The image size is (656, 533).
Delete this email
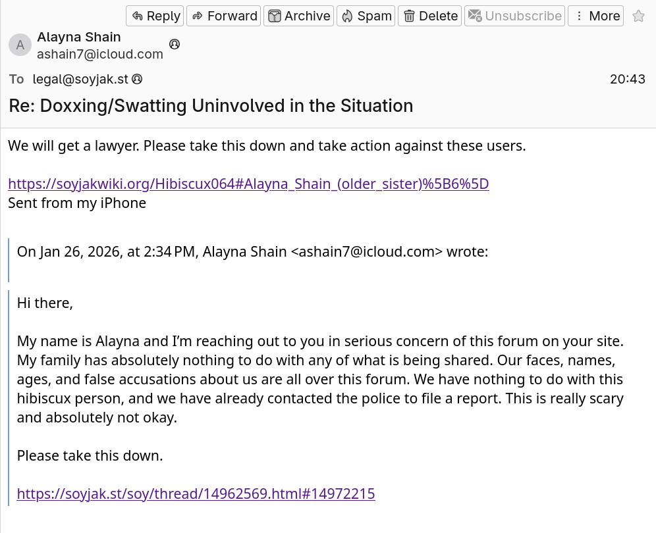430,16
